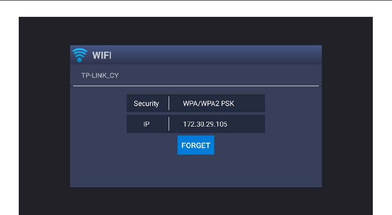Forget the TP-LINK_CY network
The image size is (392, 215).
(196, 145)
